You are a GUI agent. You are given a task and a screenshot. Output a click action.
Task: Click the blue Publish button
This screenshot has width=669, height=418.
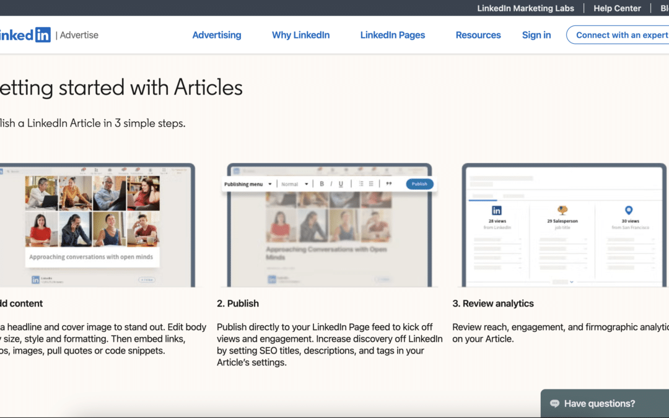coord(420,183)
